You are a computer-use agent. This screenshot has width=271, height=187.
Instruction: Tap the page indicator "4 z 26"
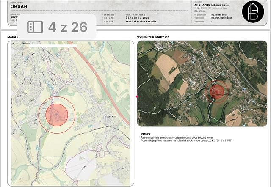point(68,27)
